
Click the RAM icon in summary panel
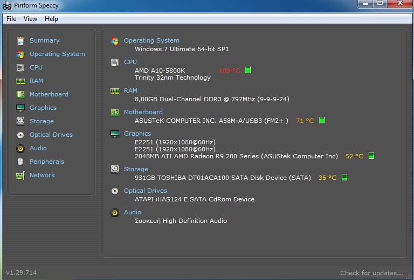click(115, 90)
